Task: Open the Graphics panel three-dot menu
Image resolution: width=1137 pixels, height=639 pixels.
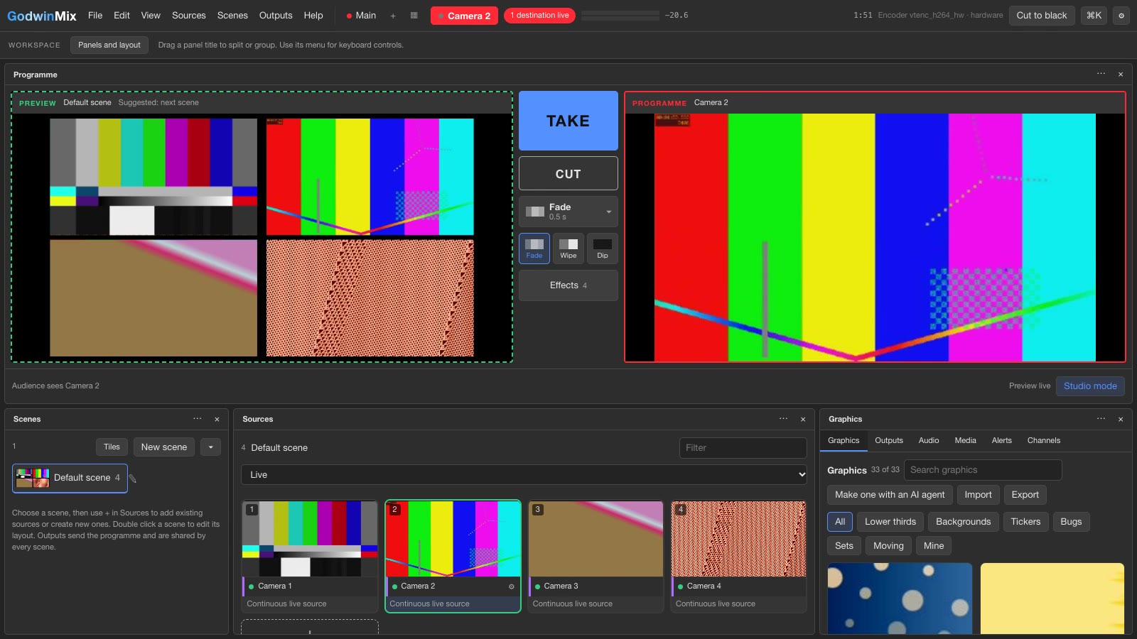Action: [x=1101, y=419]
